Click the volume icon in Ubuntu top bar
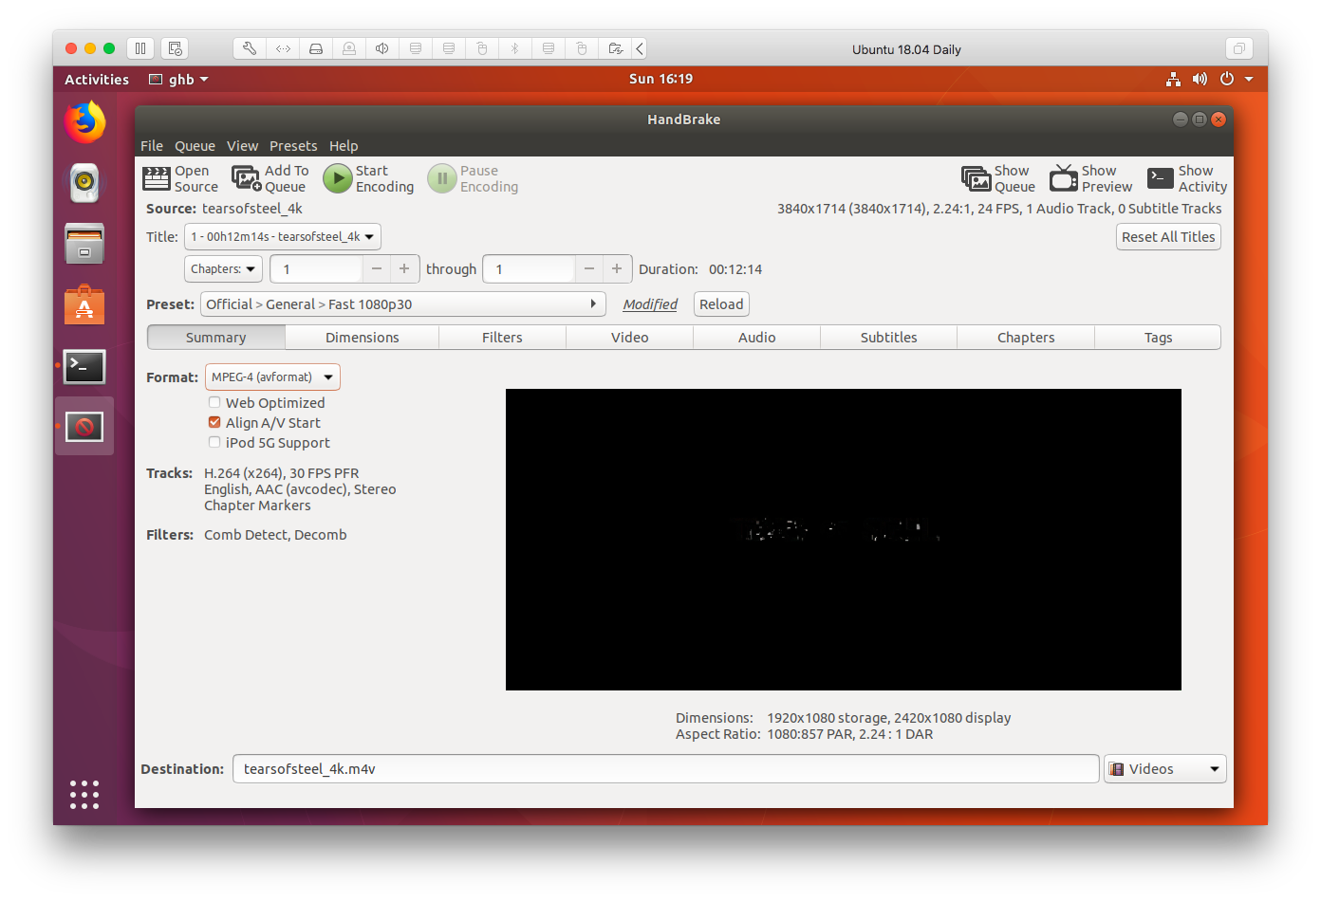1321x901 pixels. pos(1200,79)
